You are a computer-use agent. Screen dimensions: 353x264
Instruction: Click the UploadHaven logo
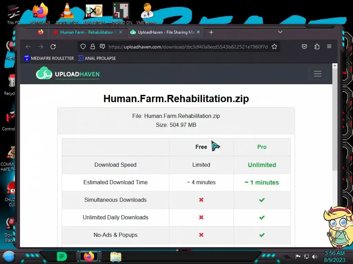(x=68, y=74)
